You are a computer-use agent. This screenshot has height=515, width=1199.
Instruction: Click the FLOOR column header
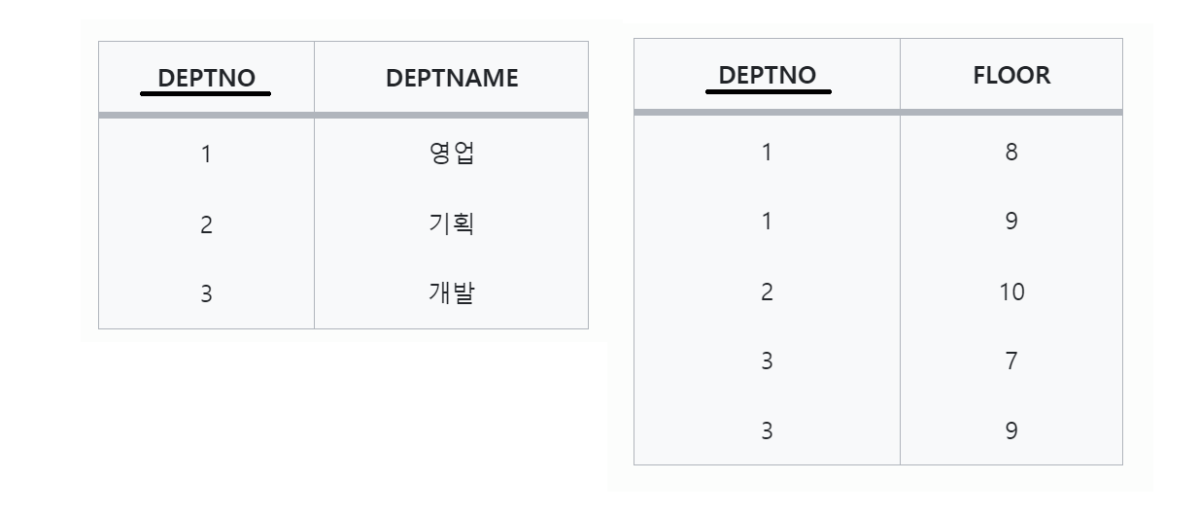1011,75
